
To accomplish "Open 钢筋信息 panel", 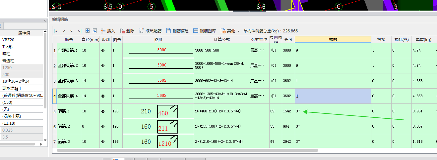I will coord(177,31).
